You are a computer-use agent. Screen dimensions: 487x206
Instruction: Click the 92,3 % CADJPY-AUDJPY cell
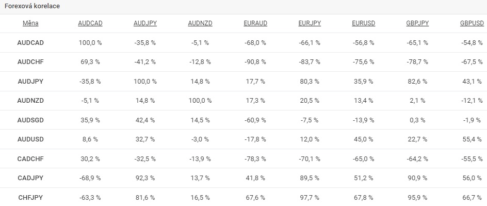pyautogui.click(x=145, y=178)
